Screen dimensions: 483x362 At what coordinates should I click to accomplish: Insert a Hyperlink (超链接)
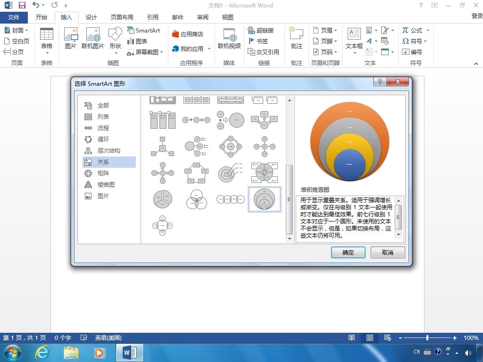tap(260, 30)
